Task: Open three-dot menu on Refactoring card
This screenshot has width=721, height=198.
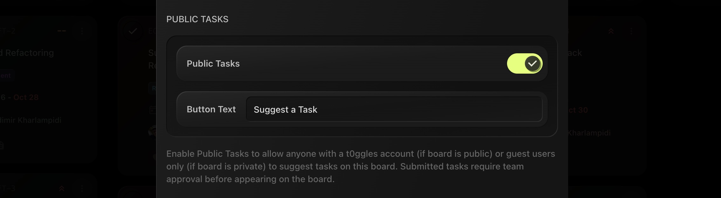Action: pos(82,31)
